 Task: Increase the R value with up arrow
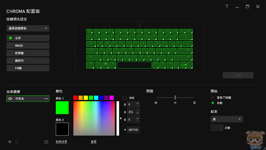[x=138, y=103]
